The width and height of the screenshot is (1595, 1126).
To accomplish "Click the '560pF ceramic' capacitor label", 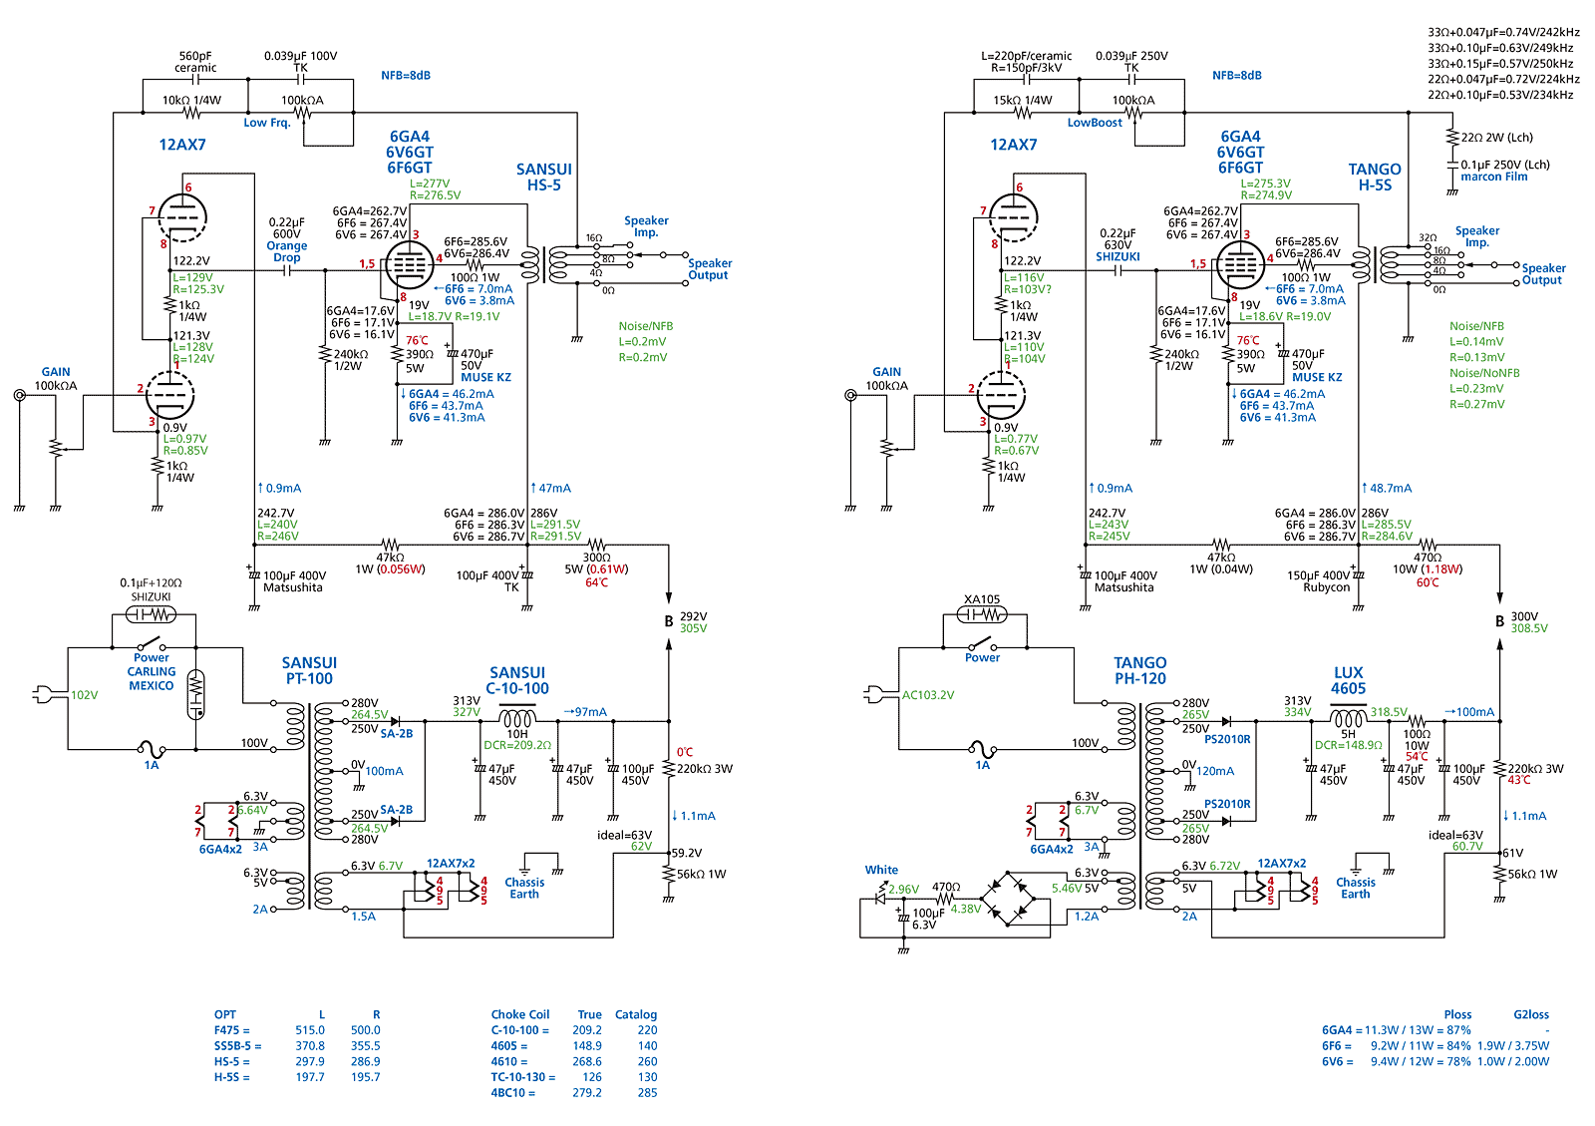I will 195,62.
